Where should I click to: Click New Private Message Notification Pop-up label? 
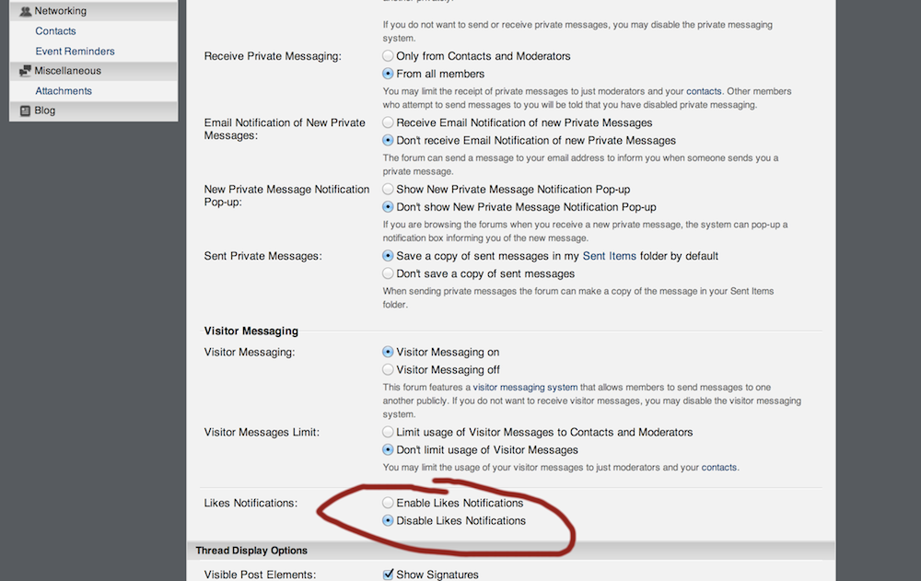[286, 195]
